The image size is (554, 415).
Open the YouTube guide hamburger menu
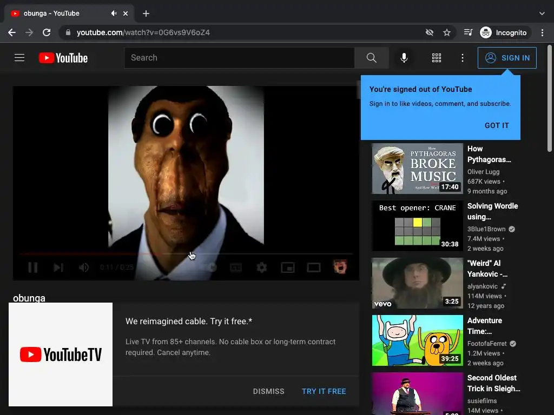pyautogui.click(x=19, y=57)
